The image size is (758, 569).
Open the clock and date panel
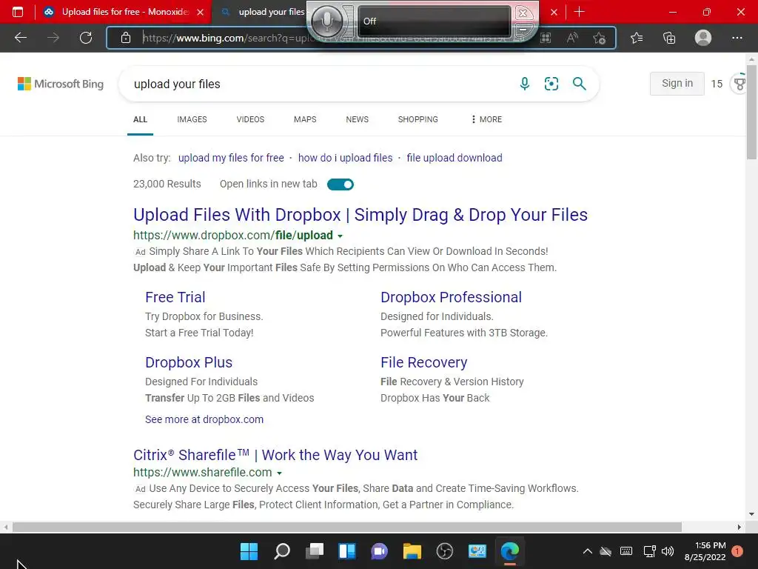tap(705, 551)
